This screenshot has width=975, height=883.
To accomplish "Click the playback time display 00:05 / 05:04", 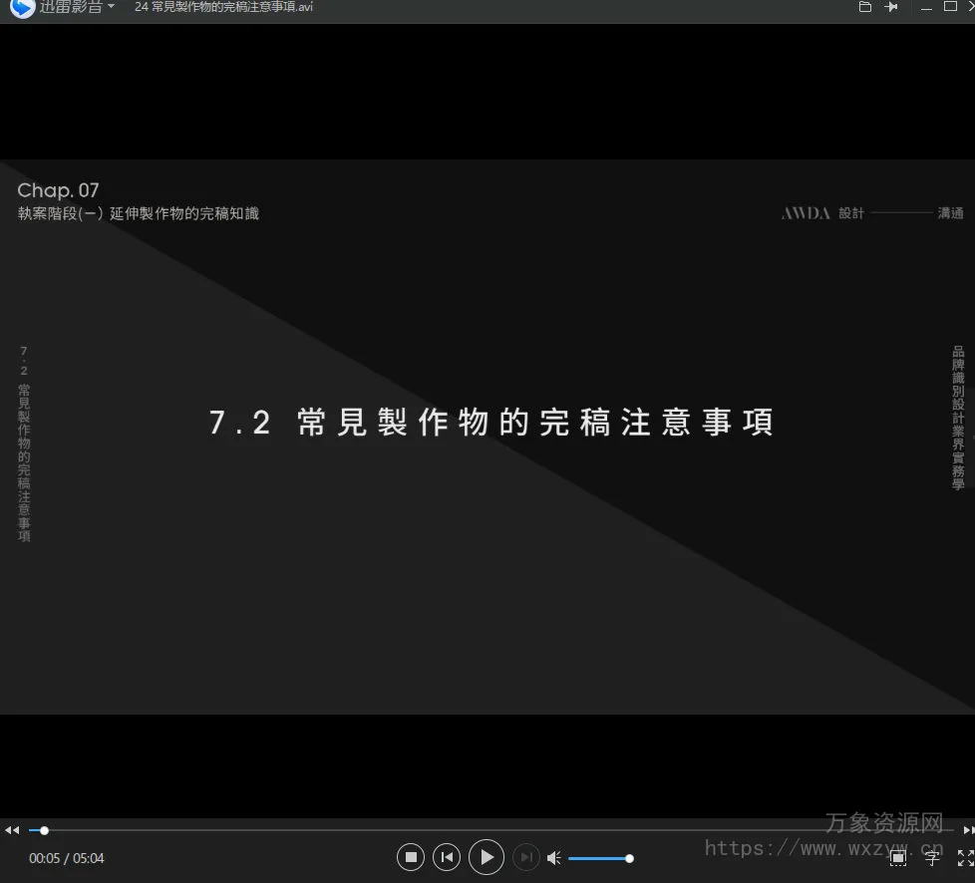I will coord(67,858).
